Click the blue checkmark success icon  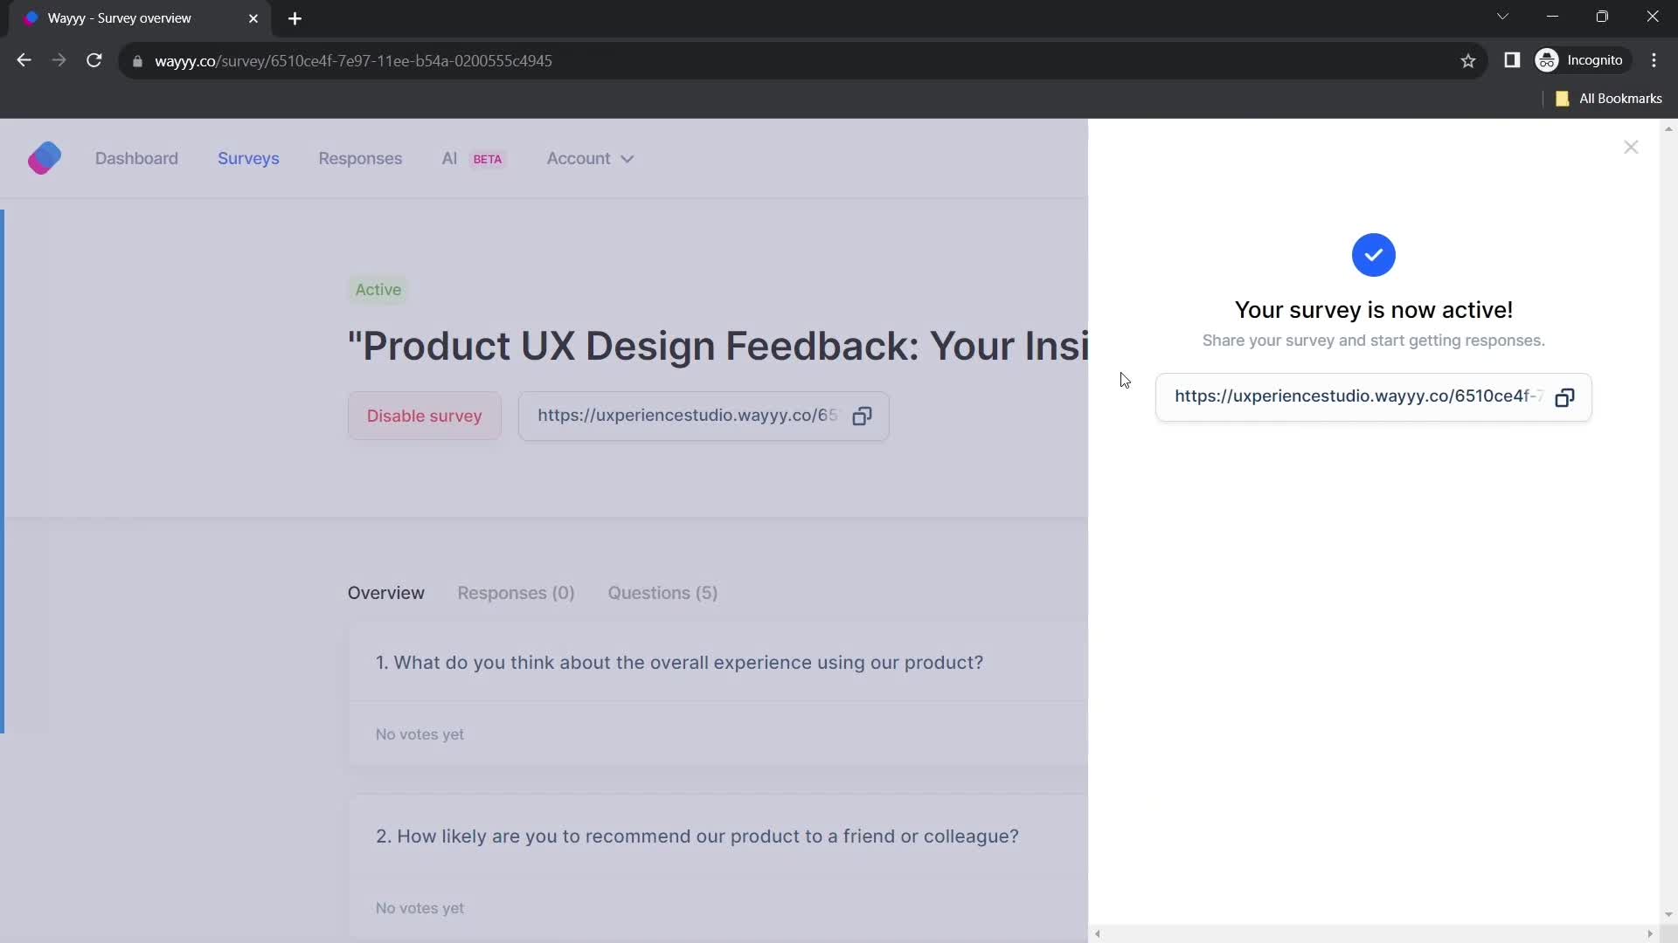1373,254
